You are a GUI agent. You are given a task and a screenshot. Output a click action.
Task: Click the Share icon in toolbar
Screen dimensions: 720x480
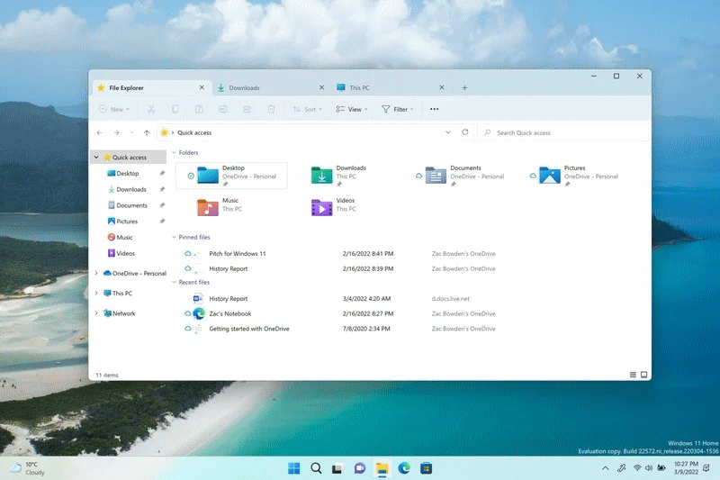tap(247, 109)
